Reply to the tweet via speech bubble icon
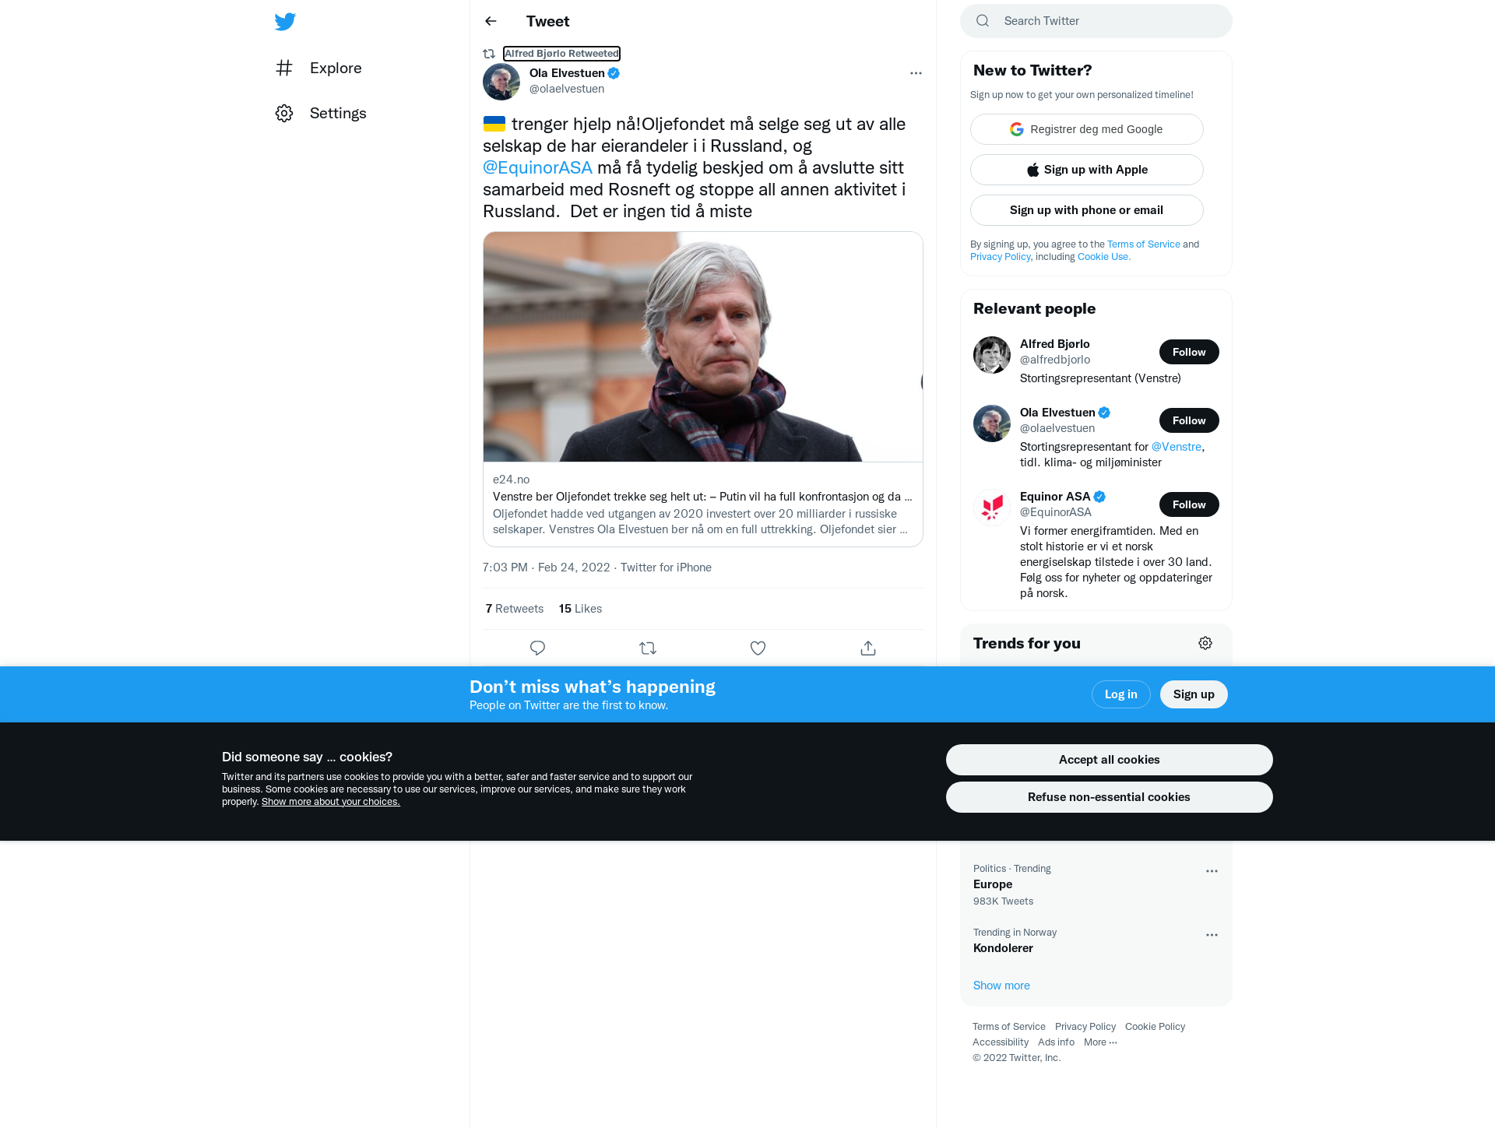The image size is (1495, 1128). 537,648
